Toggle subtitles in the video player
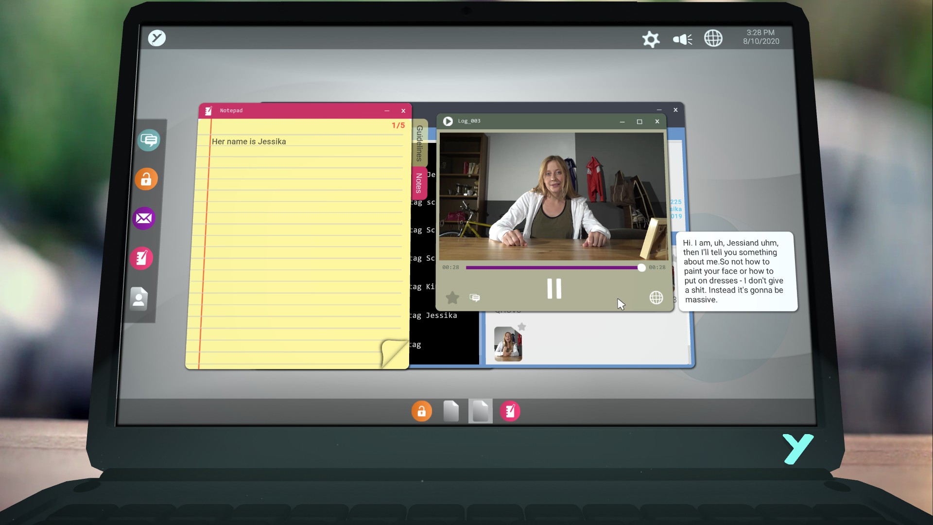The height and width of the screenshot is (525, 933). coord(475,297)
